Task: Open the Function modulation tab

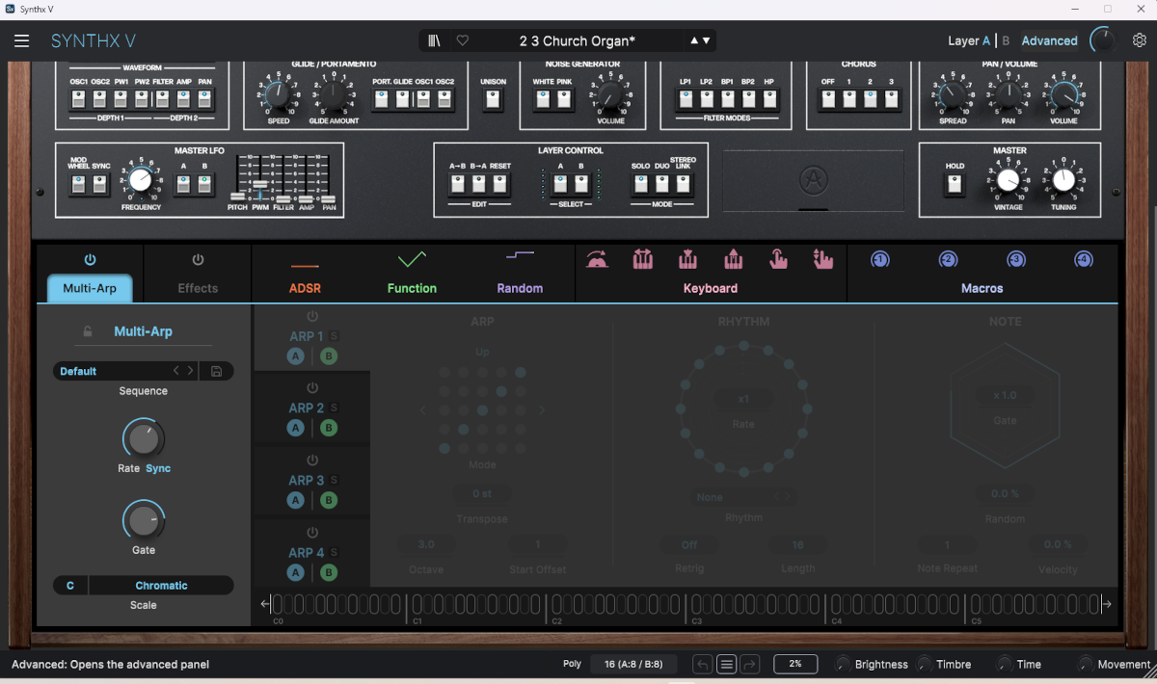Action: (412, 288)
